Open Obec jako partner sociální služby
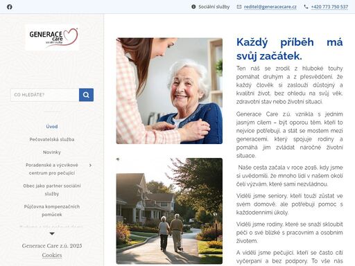Viewport: 355px width, 266px height. pyautogui.click(x=52, y=190)
